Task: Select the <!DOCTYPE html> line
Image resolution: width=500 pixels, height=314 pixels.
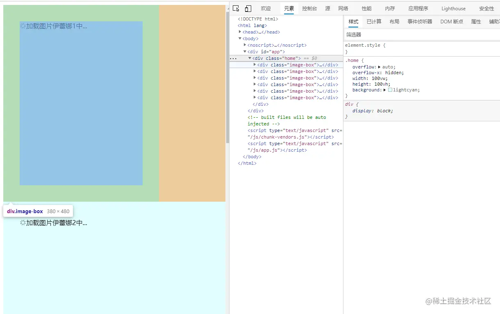Action: click(x=258, y=19)
